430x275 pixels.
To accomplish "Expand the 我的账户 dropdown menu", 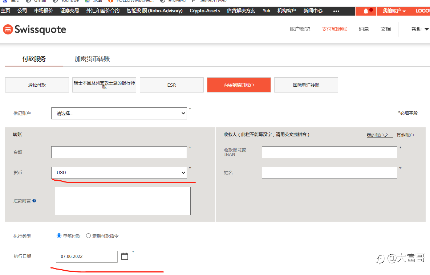I will coord(394,11).
